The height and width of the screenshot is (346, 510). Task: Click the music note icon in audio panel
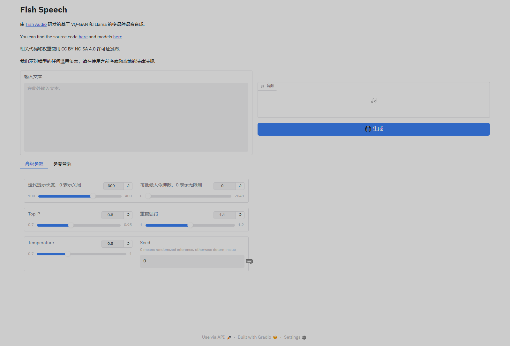(374, 100)
